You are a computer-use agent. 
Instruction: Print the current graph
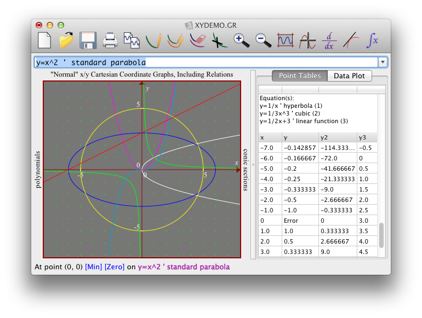click(110, 41)
